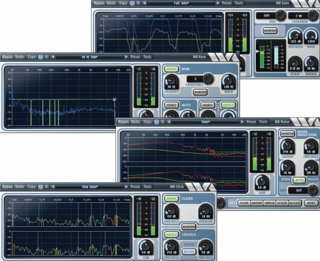Select THRESH edit mode in MR Noise
The height and width of the screenshot is (261, 320).
coord(269,203)
